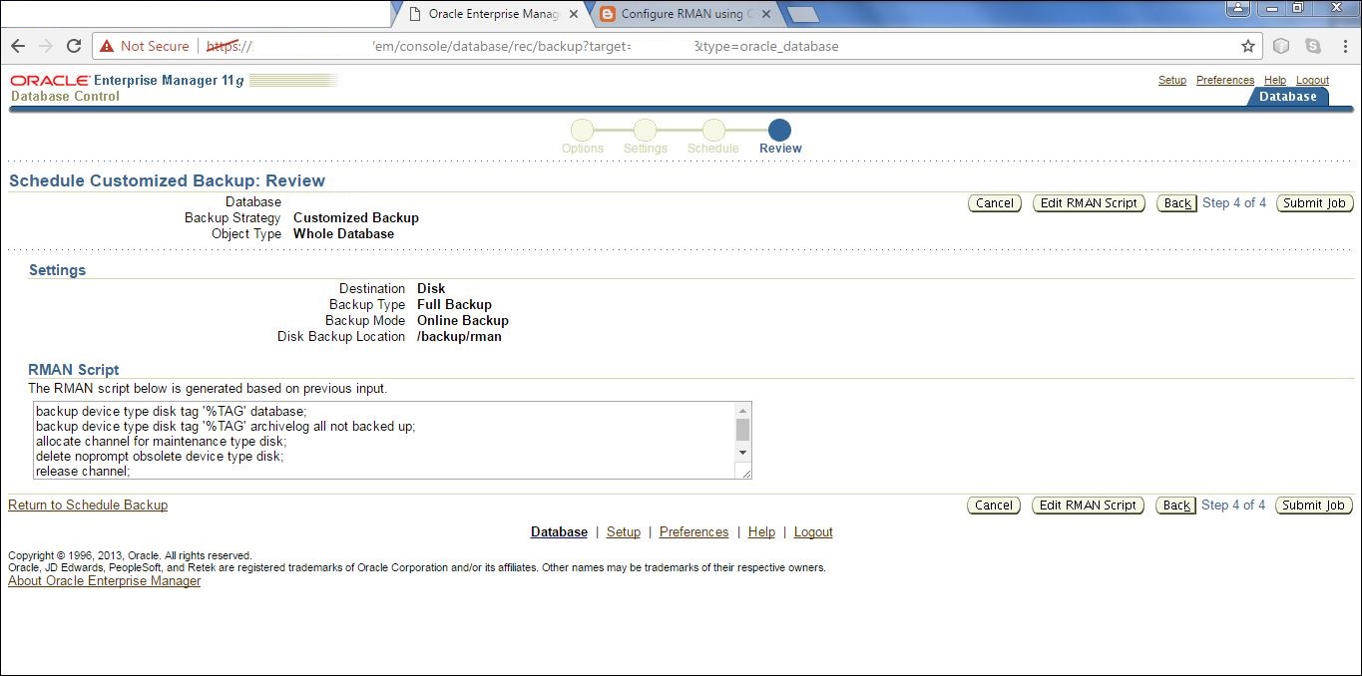This screenshot has height=676, width=1362.
Task: Click footer Logout link
Action: click(x=813, y=532)
